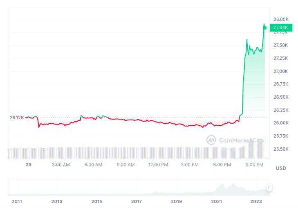Click the 2023 year marker

(256, 201)
